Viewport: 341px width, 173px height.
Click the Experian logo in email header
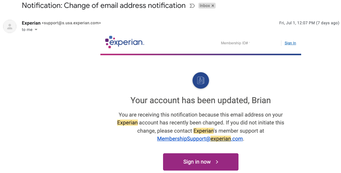coord(124,42)
